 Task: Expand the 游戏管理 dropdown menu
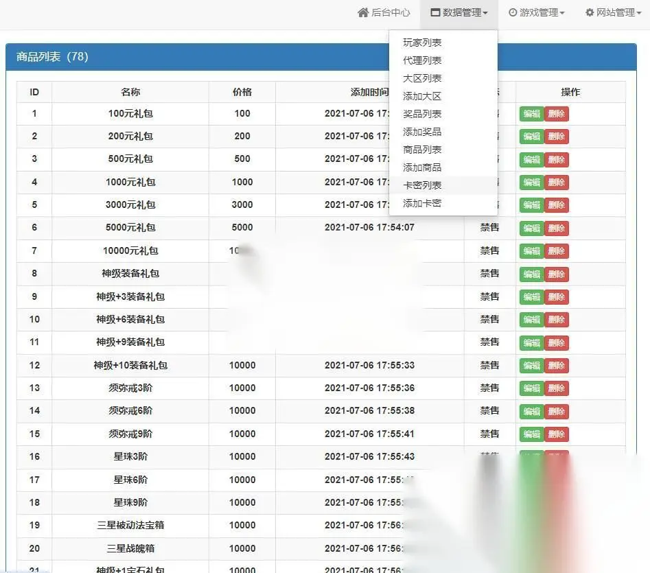[x=537, y=12]
